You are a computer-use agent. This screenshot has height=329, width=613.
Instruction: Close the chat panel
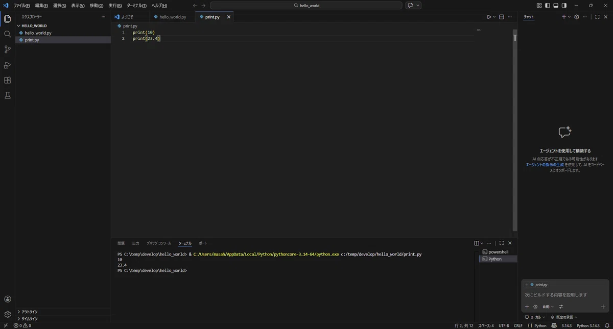606,17
